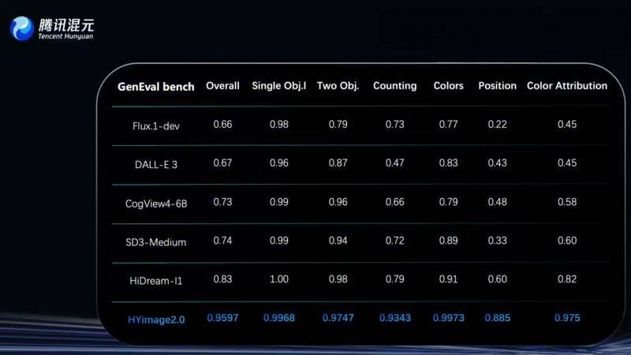Click CogView4-6B Color Attribution value 0.58

[x=567, y=202]
